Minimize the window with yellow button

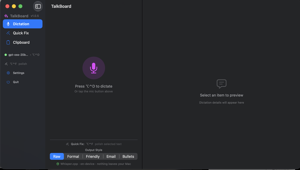[14, 6]
